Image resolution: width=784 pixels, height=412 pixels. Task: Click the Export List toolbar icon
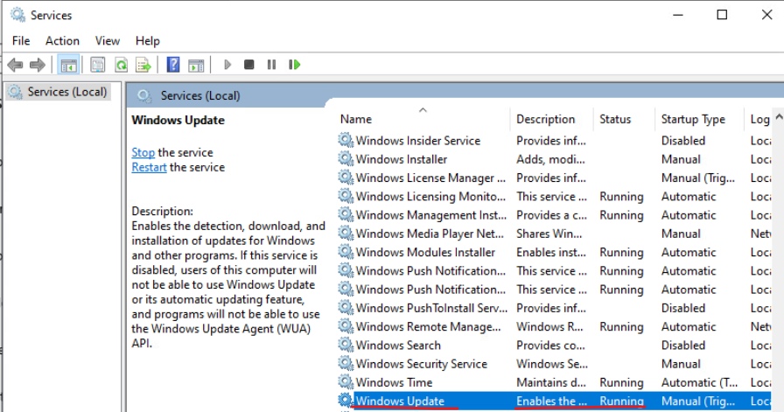[x=143, y=65]
